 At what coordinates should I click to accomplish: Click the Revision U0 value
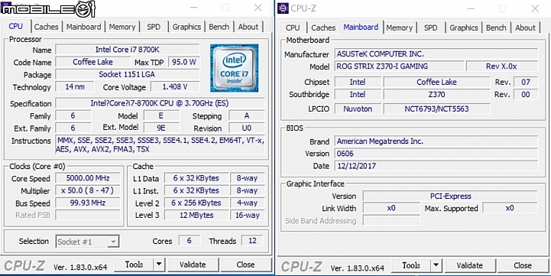tap(247, 128)
